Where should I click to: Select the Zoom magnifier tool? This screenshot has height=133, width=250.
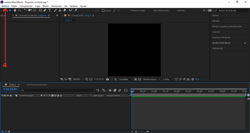[19, 10]
